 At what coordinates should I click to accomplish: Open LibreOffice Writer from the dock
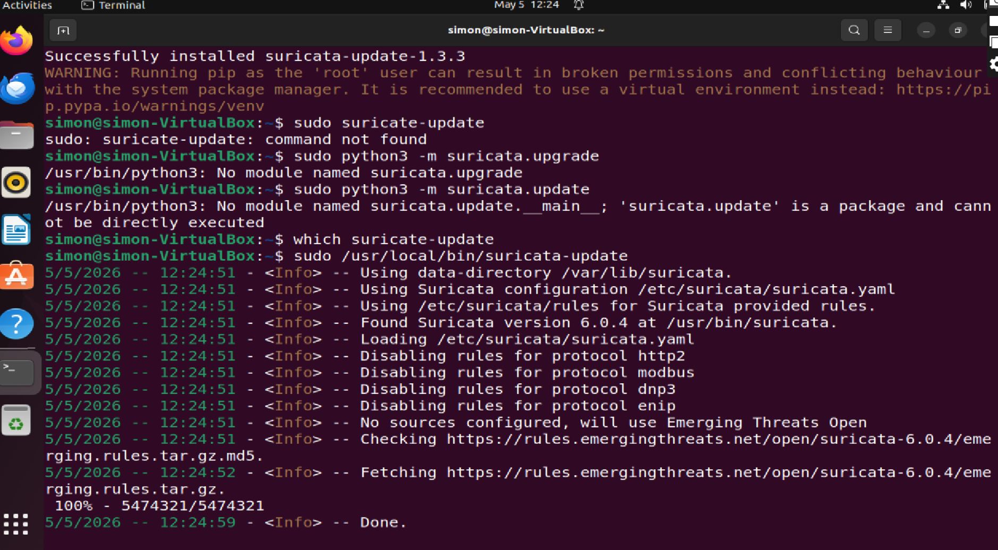pos(16,230)
